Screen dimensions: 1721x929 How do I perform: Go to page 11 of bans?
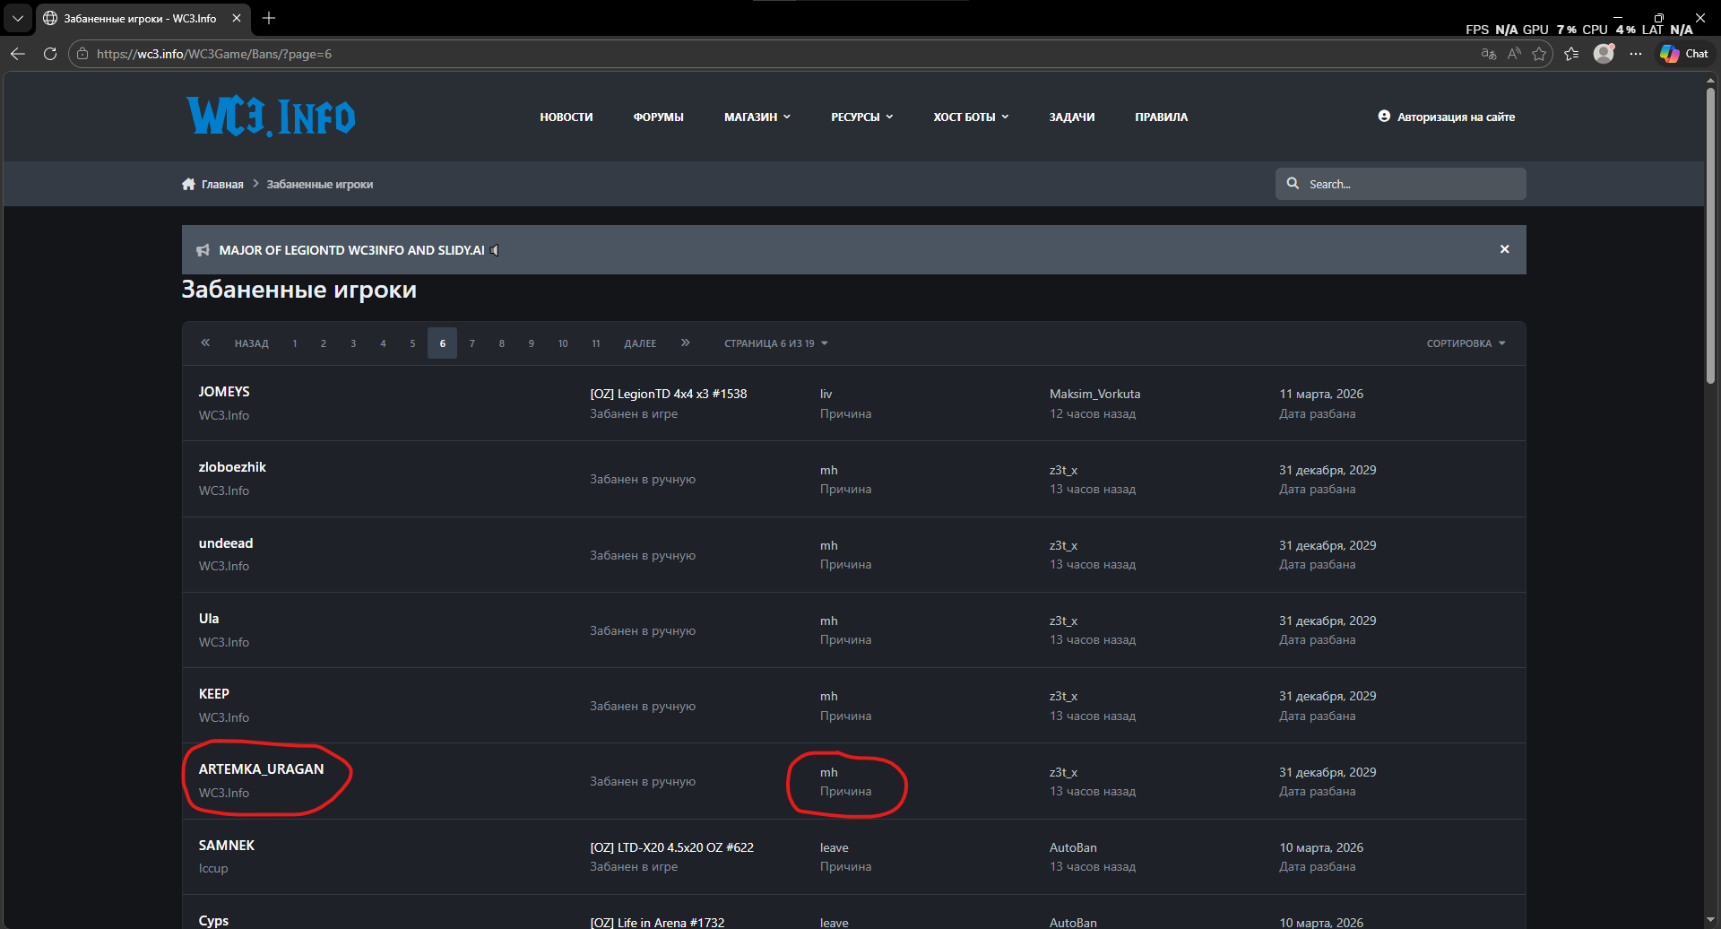tap(596, 343)
